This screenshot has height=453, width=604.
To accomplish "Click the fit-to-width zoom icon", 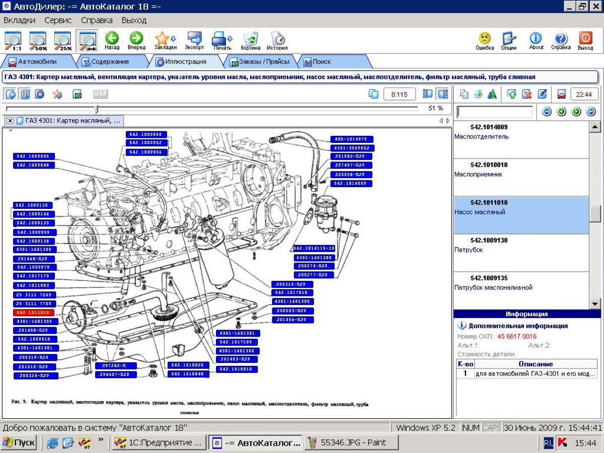I will point(88,41).
